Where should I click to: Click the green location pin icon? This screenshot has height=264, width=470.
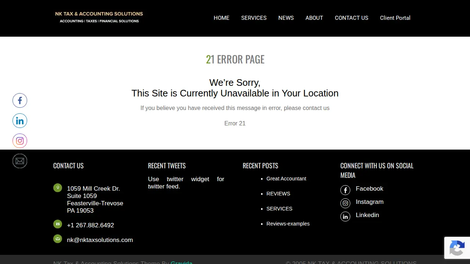58,188
